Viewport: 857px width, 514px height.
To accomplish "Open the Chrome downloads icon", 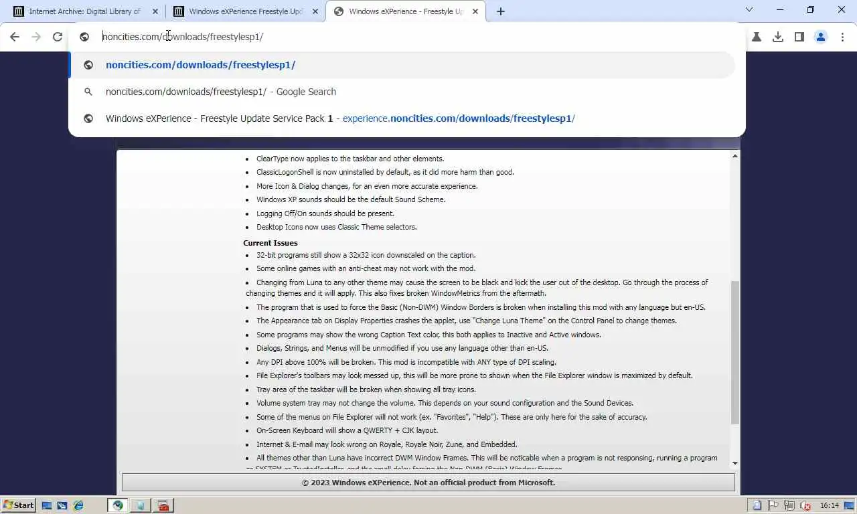I will [x=778, y=37].
